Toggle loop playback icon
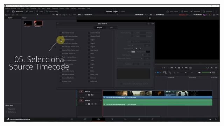 coord(190,68)
